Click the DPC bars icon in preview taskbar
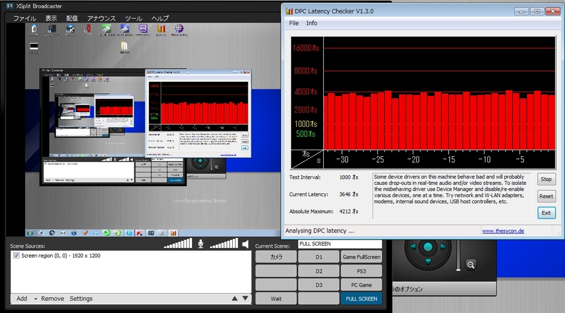Image resolution: width=565 pixels, height=313 pixels. coord(173,233)
